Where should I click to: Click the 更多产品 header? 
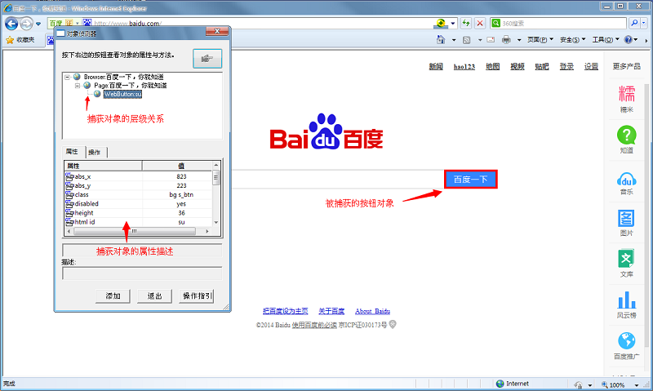627,66
